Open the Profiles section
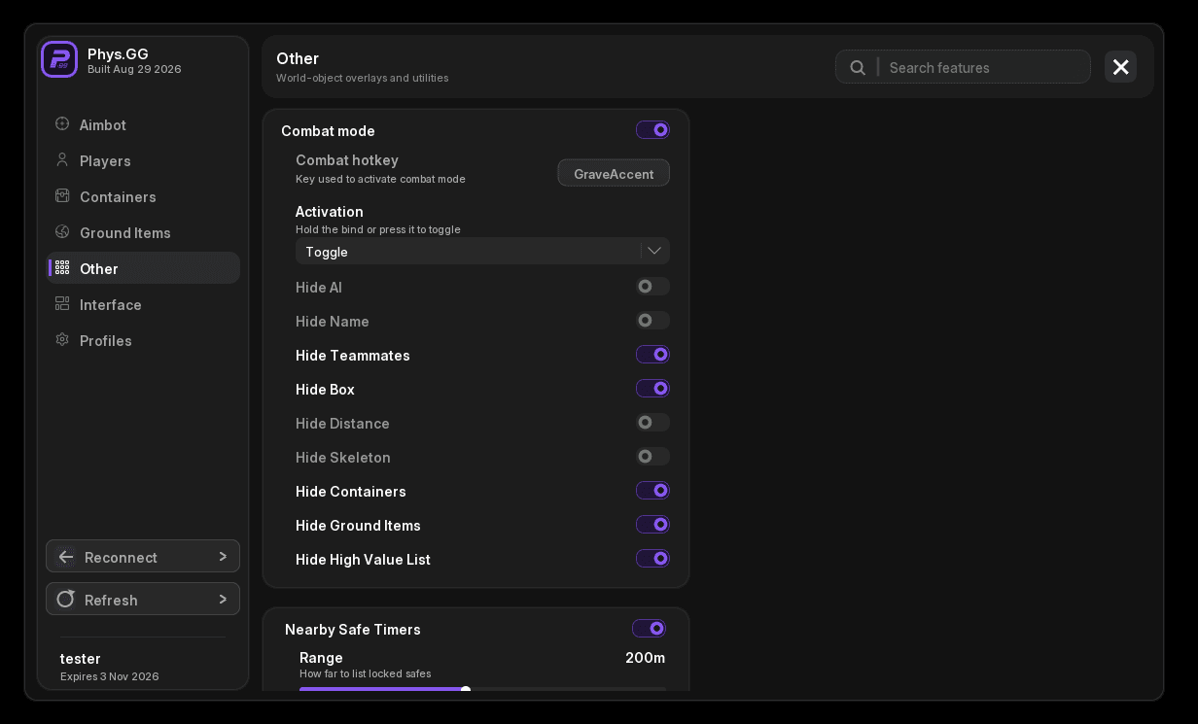 [143, 340]
